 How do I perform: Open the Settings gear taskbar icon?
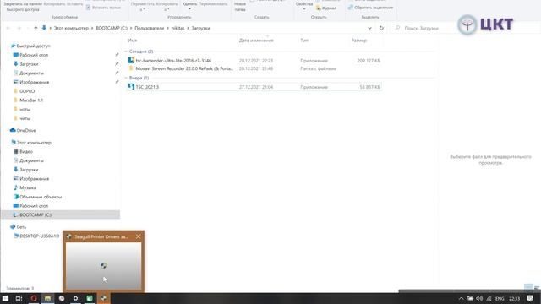(x=75, y=298)
